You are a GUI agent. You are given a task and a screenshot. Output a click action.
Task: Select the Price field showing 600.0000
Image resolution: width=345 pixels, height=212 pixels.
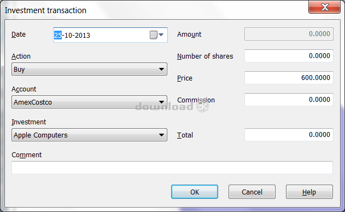click(289, 78)
